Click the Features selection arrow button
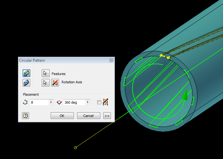 pyautogui.click(x=46, y=73)
